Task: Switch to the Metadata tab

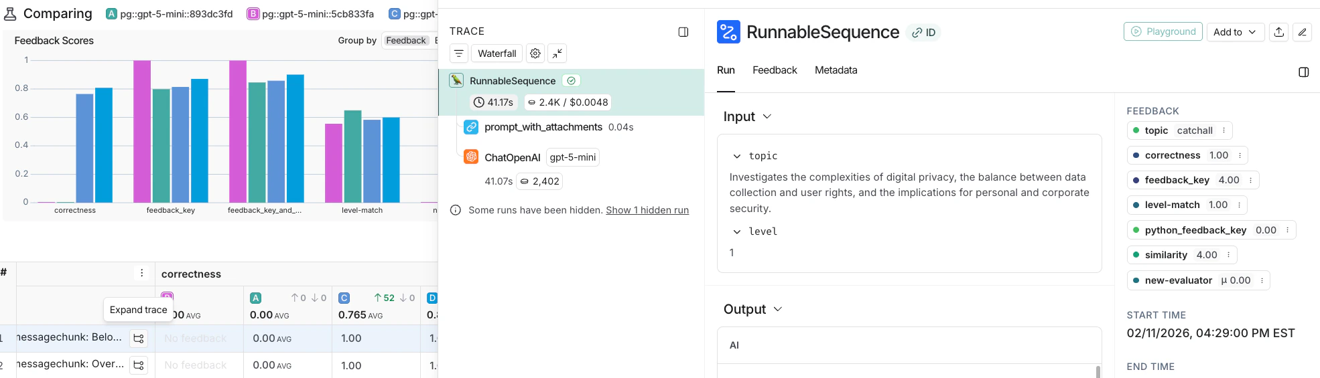Action: click(x=836, y=70)
